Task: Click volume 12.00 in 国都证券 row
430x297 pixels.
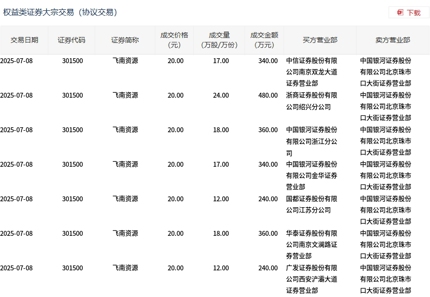Action: [221, 199]
